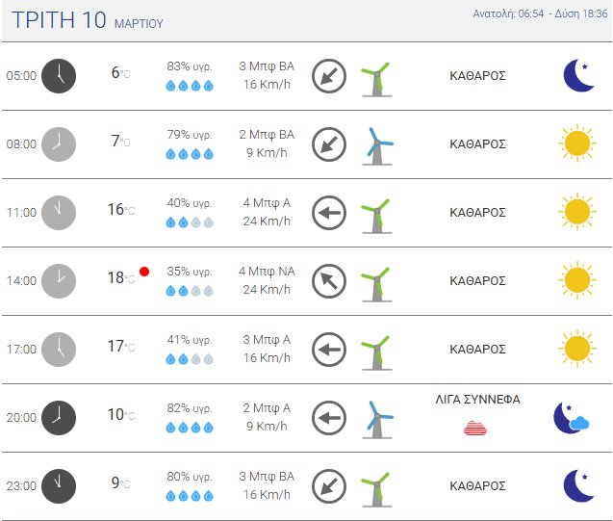This screenshot has width=613, height=521.
Task: Click the humidity droplets in the 14:00 row
Action: coord(190,291)
